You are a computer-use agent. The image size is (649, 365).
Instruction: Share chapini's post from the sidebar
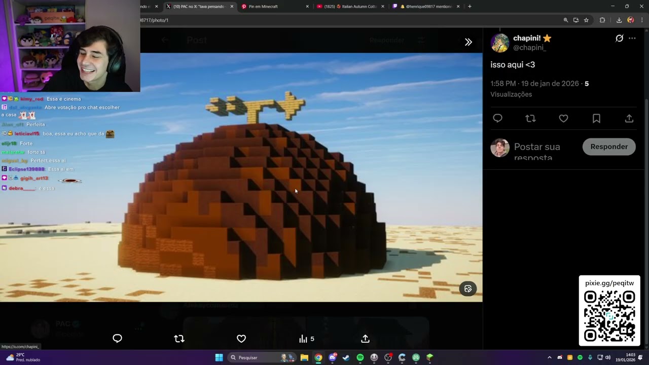click(x=629, y=118)
